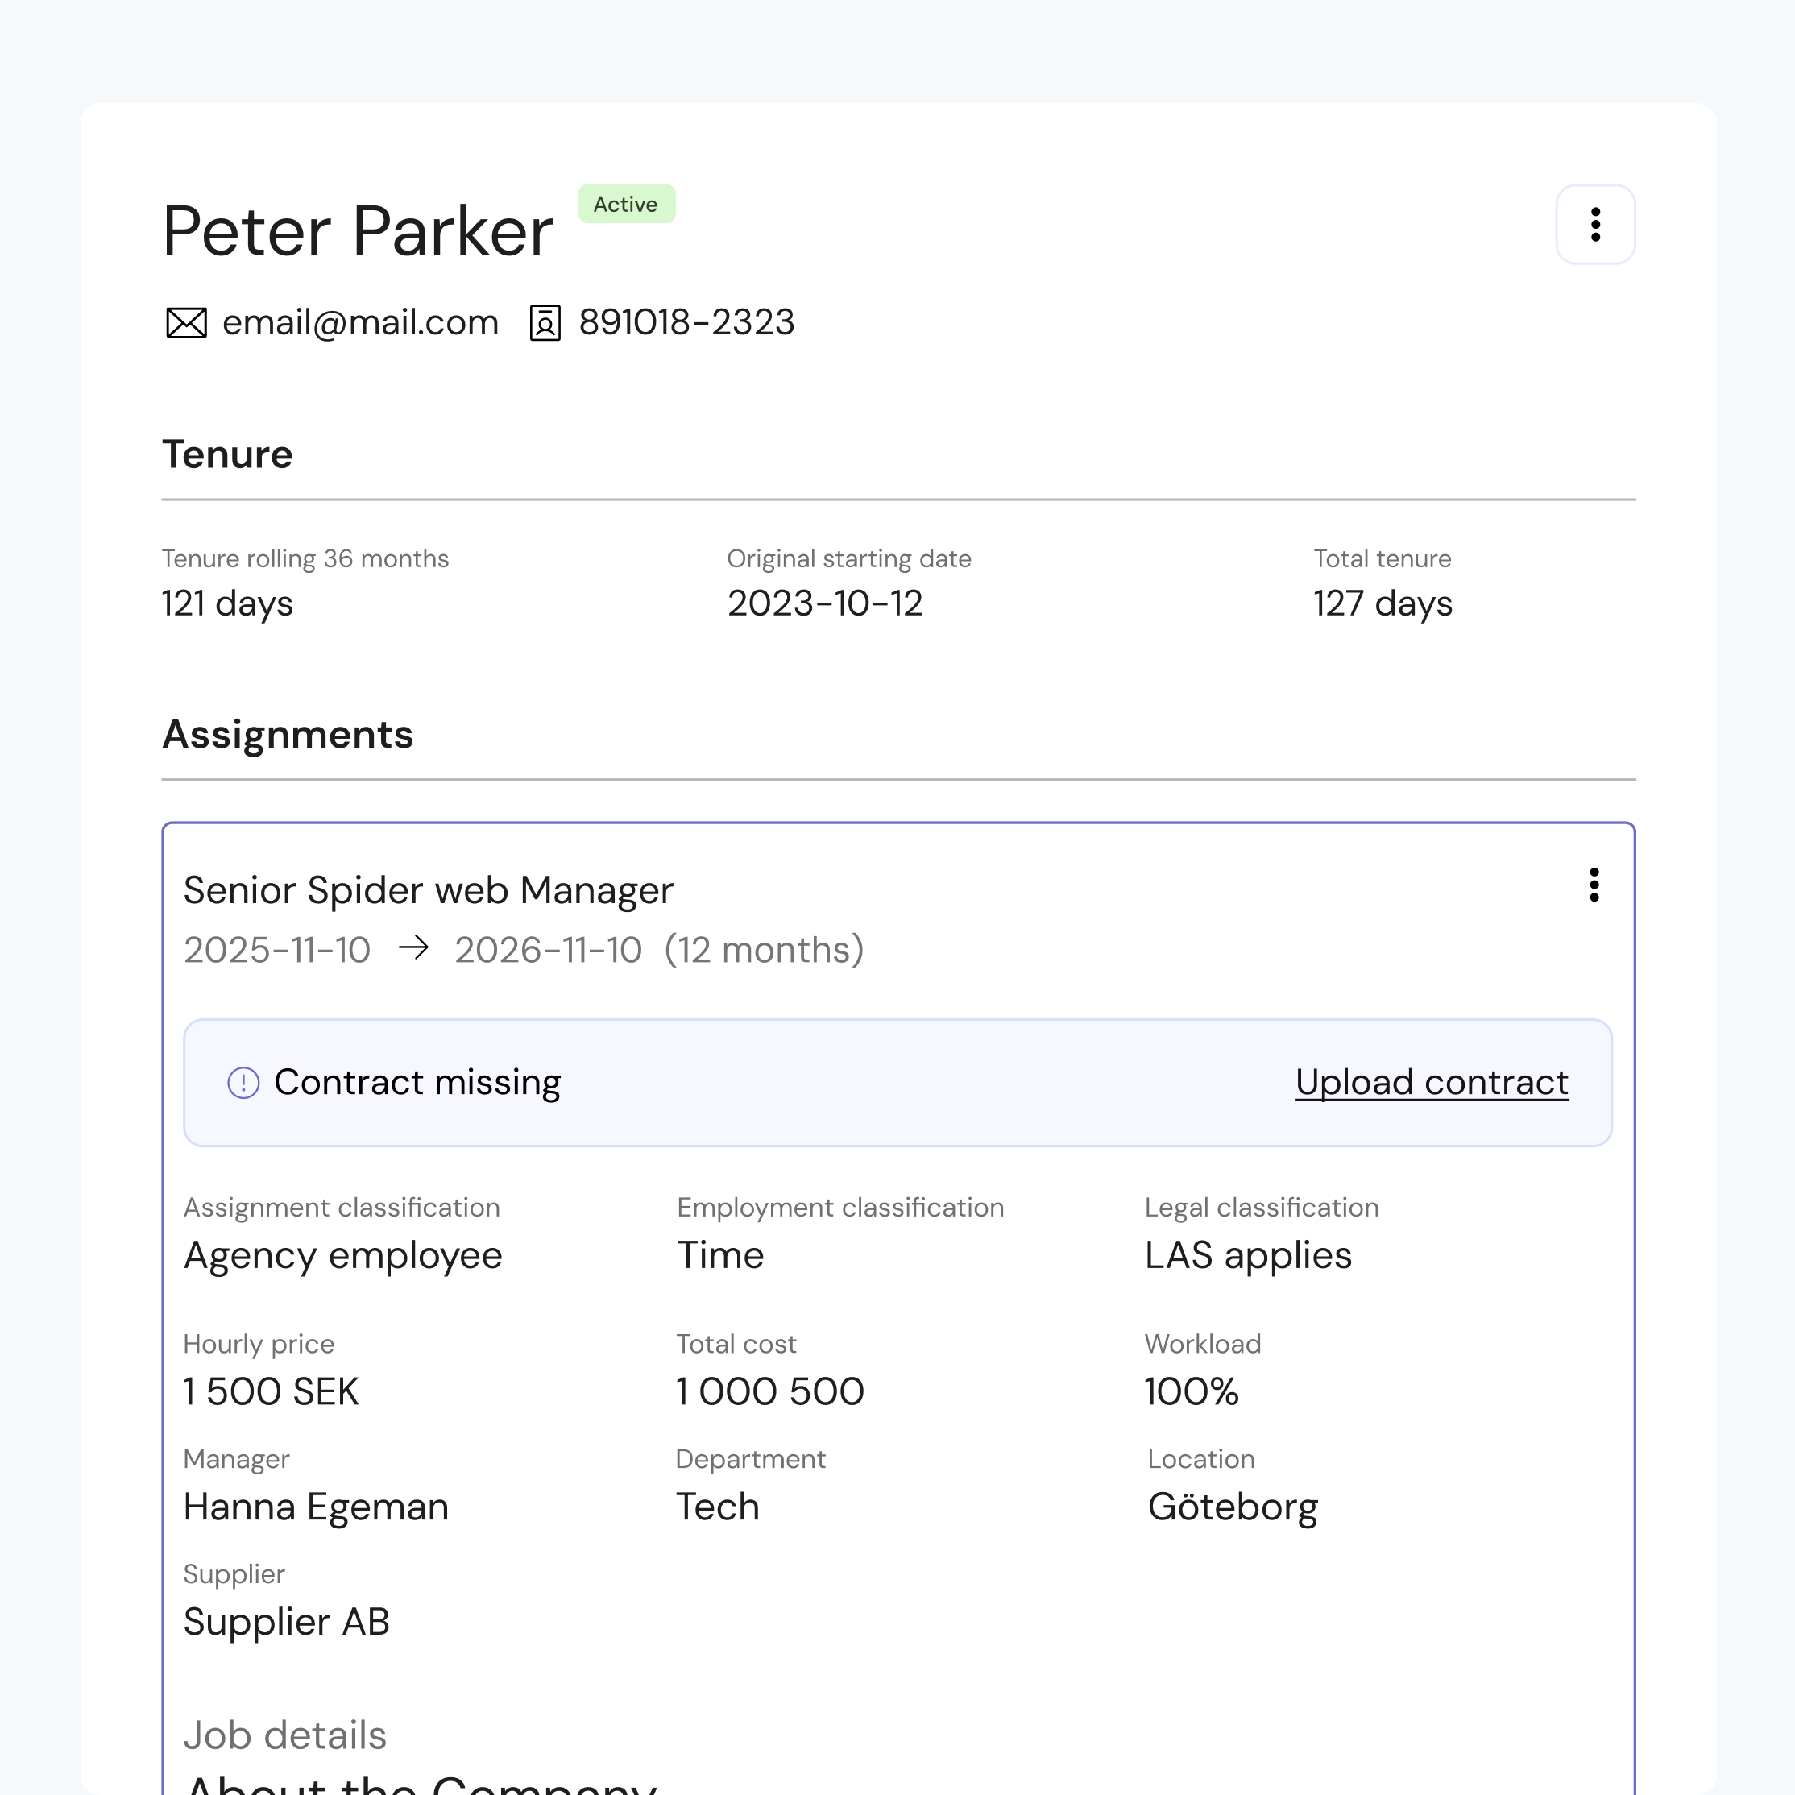
Task: Click the Contract missing banner text
Action: [417, 1082]
